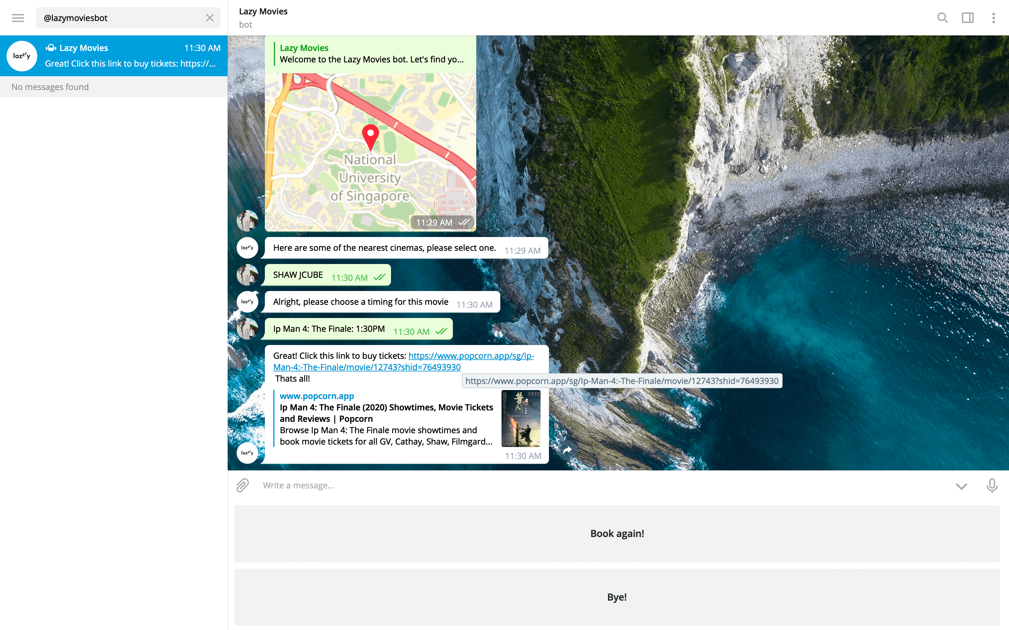
Task: Click the replied Lazy Movies welcome quote
Action: (x=371, y=54)
